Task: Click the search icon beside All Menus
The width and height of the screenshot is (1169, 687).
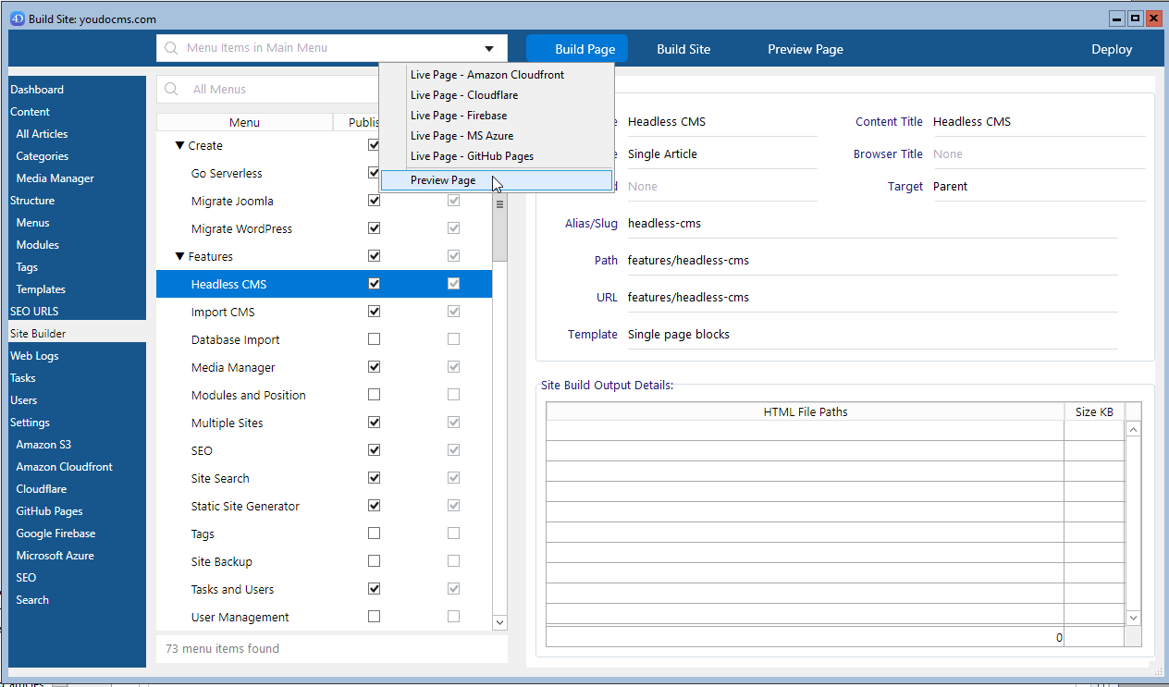Action: [x=171, y=90]
